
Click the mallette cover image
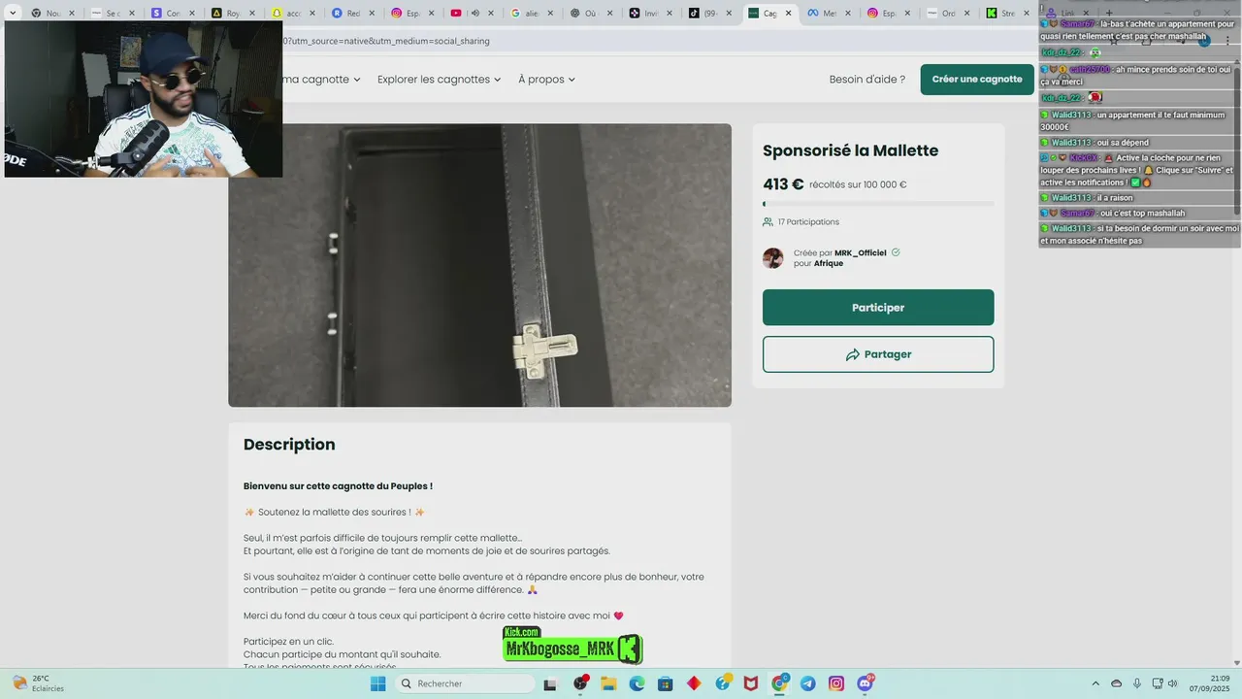pos(479,265)
